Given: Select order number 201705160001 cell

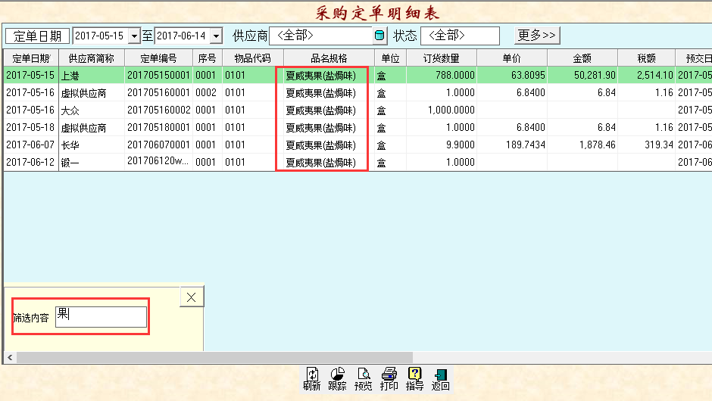Looking at the screenshot, I should click(158, 92).
